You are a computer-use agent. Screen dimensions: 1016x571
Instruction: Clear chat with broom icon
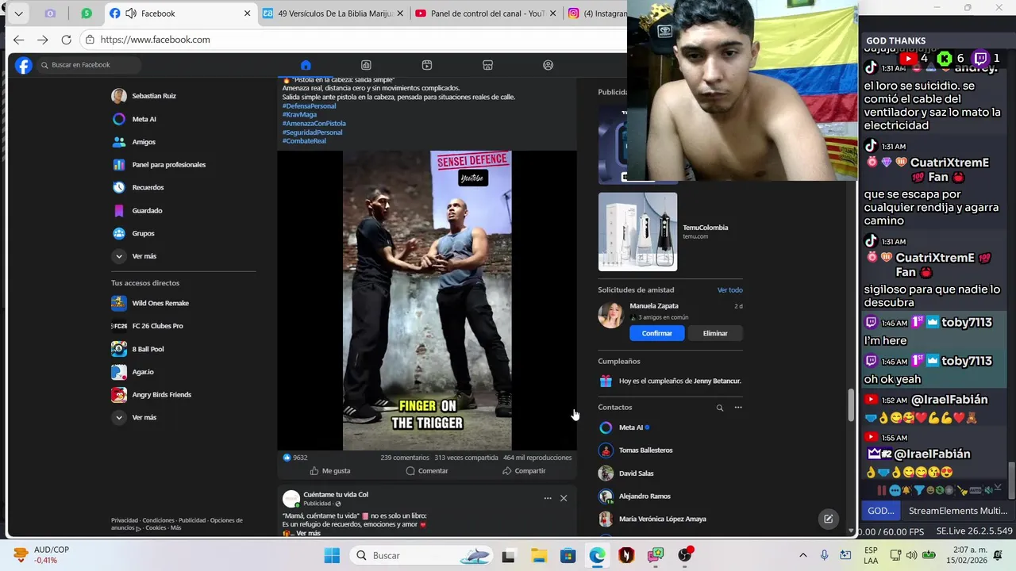click(x=962, y=491)
